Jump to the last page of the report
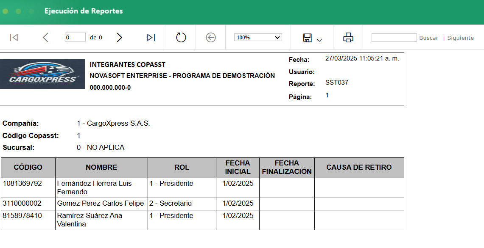This screenshot has height=248, width=484. [x=150, y=37]
